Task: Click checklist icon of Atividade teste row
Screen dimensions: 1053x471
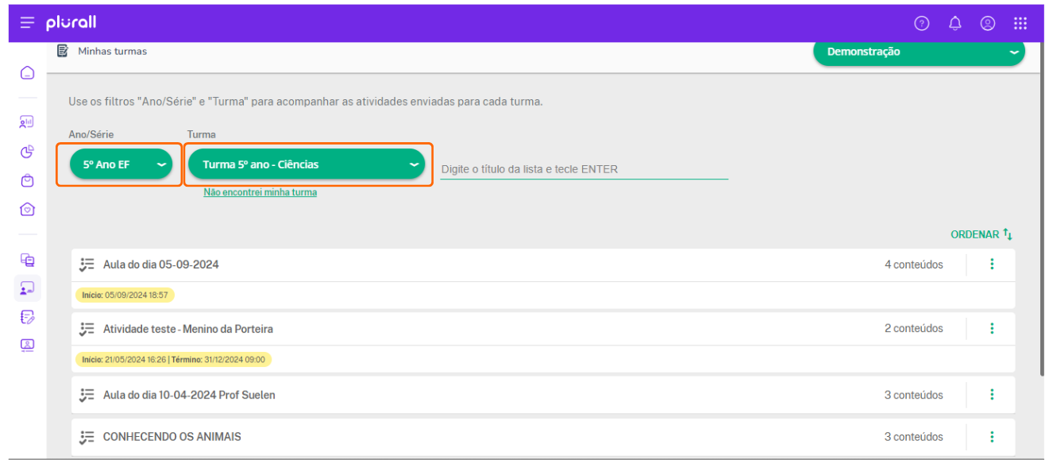Action: (87, 329)
